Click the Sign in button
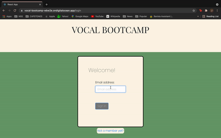The width and height of the screenshot is (221, 138). tap(102, 106)
